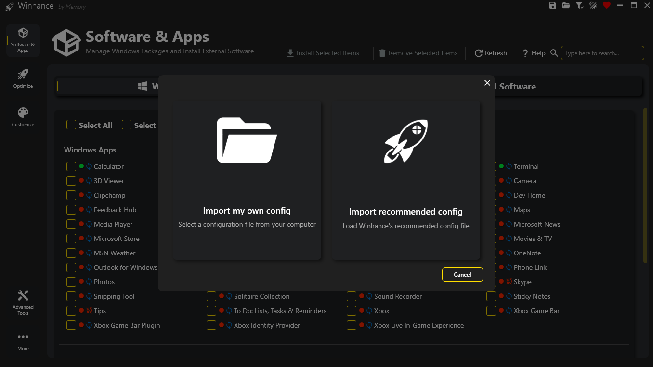Toggle the theme with the sun/moon icon

pyautogui.click(x=593, y=5)
